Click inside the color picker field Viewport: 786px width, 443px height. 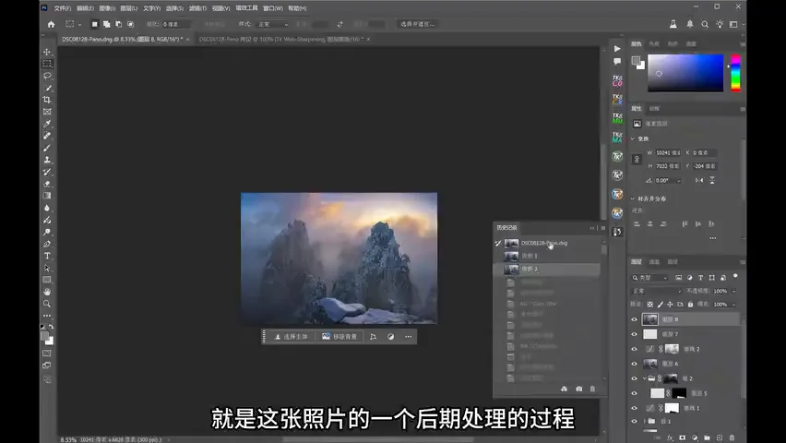pyautogui.click(x=685, y=73)
